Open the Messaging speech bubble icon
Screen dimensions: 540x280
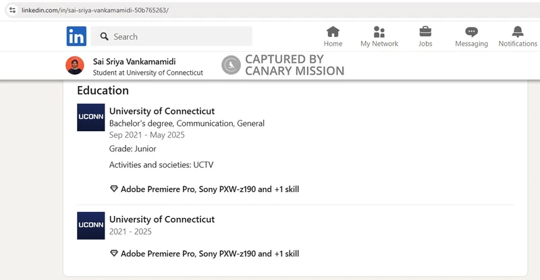point(471,32)
